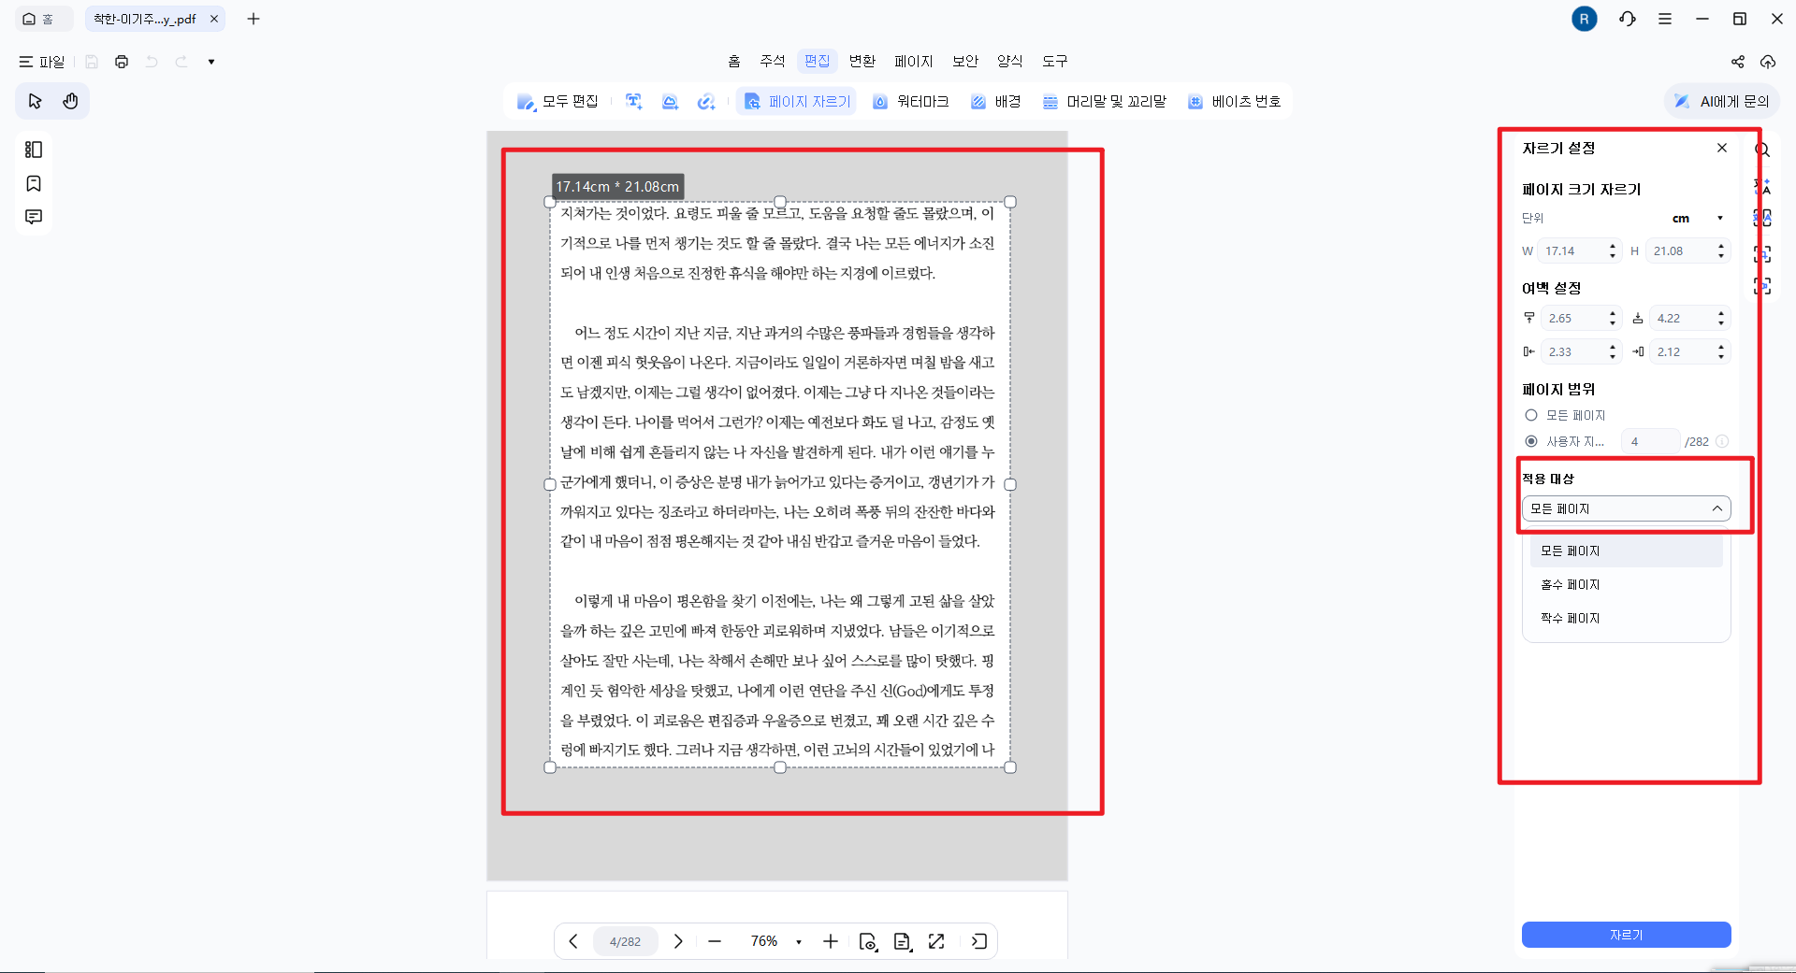Go to the previous page

573,941
